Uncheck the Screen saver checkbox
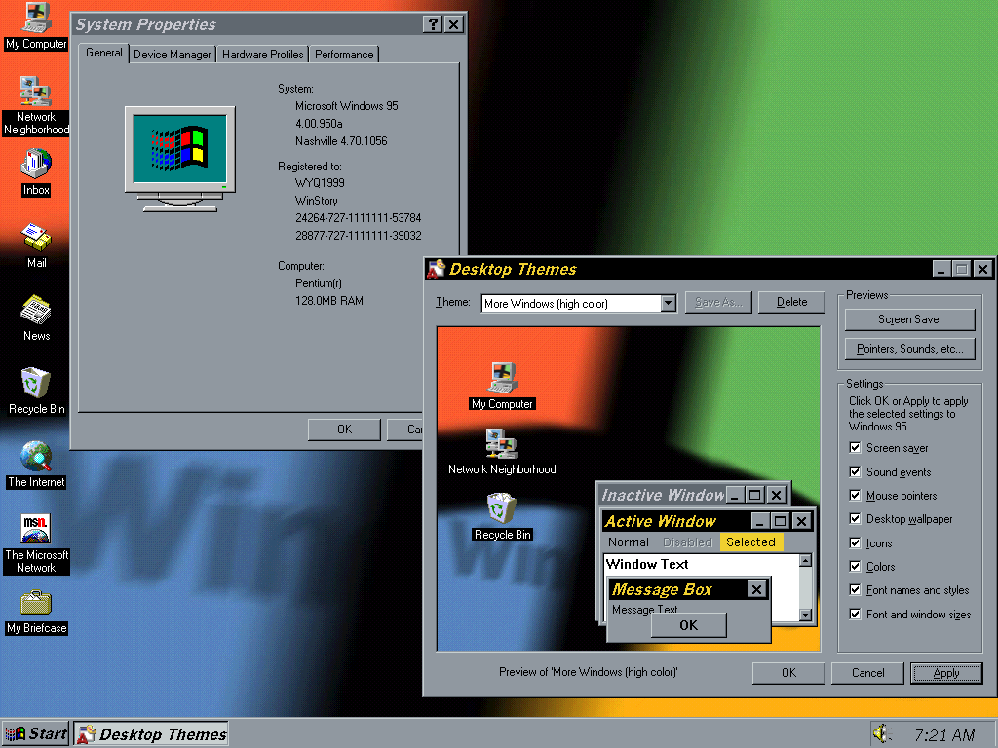The height and width of the screenshot is (748, 998). 855,448
